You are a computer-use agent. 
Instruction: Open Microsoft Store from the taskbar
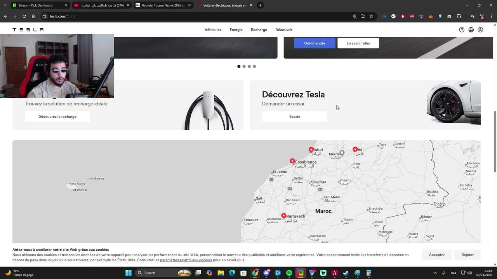click(x=243, y=273)
